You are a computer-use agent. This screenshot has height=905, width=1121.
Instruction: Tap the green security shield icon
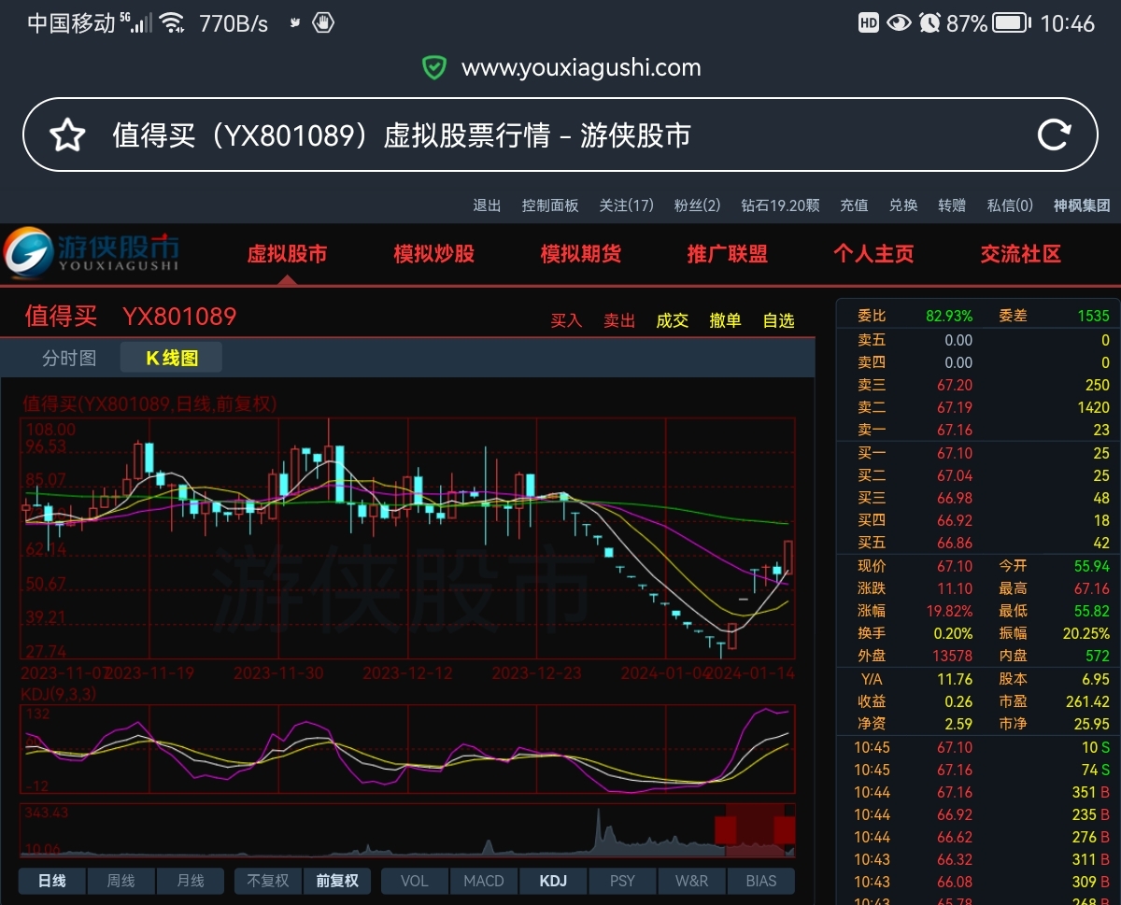[433, 67]
